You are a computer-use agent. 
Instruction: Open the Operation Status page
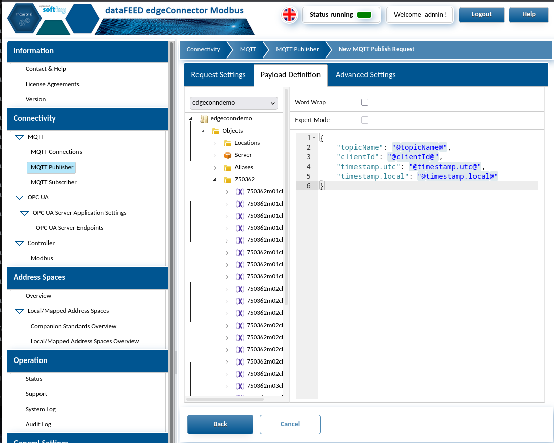34,379
